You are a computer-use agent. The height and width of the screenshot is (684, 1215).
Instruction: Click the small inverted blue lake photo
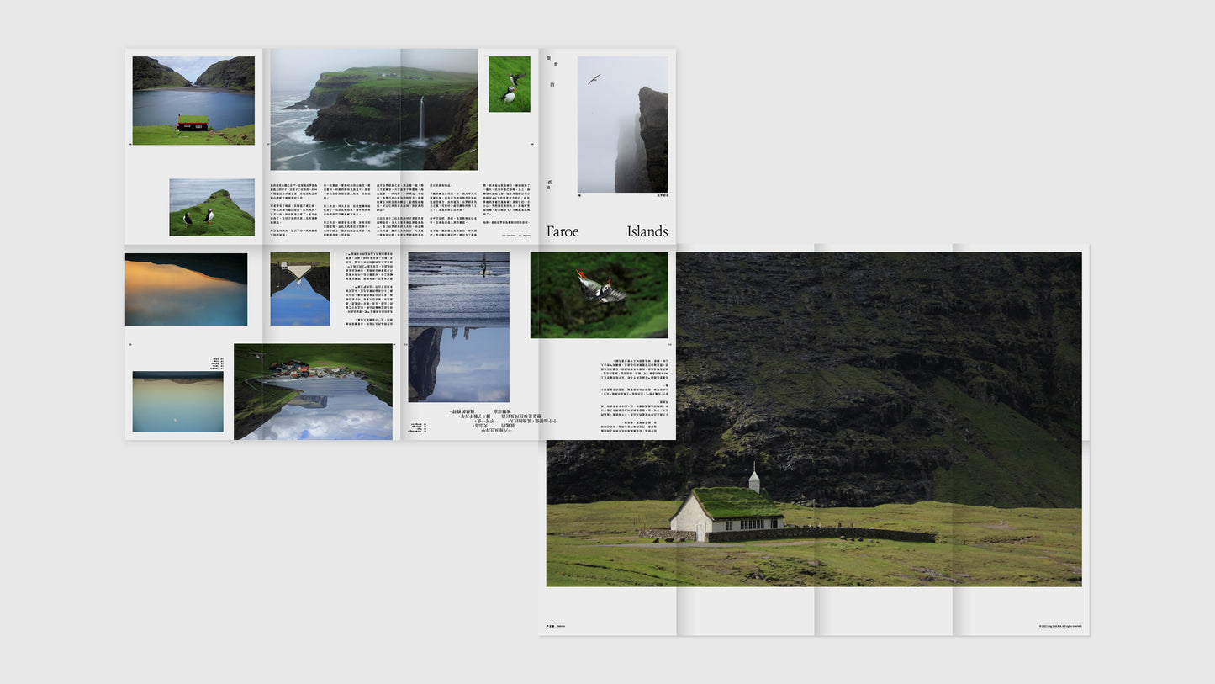300,289
